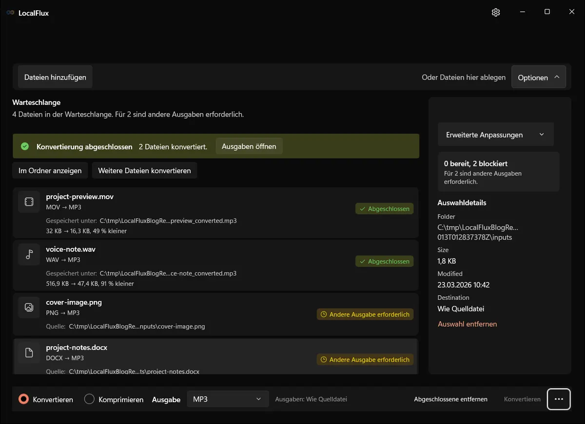Click the Ausgaben öffnen button
Screen dimensions: 585x424
click(249, 146)
